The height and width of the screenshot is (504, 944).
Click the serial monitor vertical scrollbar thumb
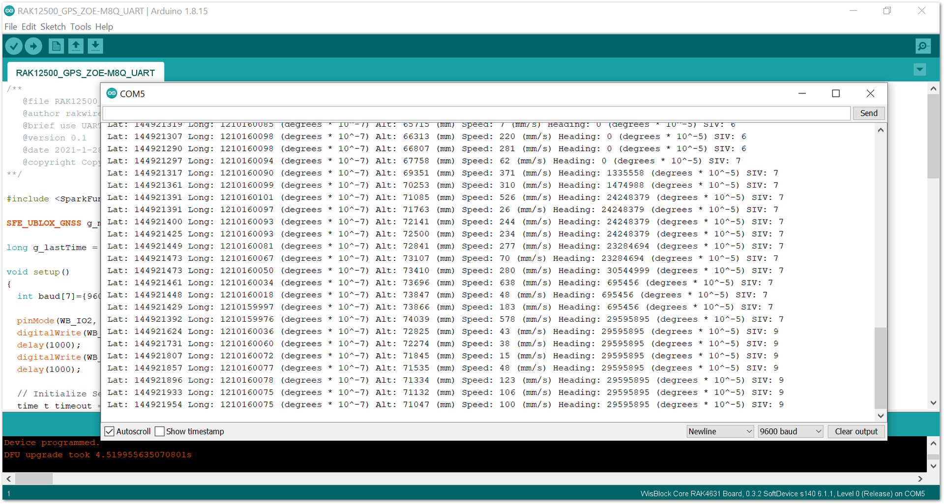881,367
